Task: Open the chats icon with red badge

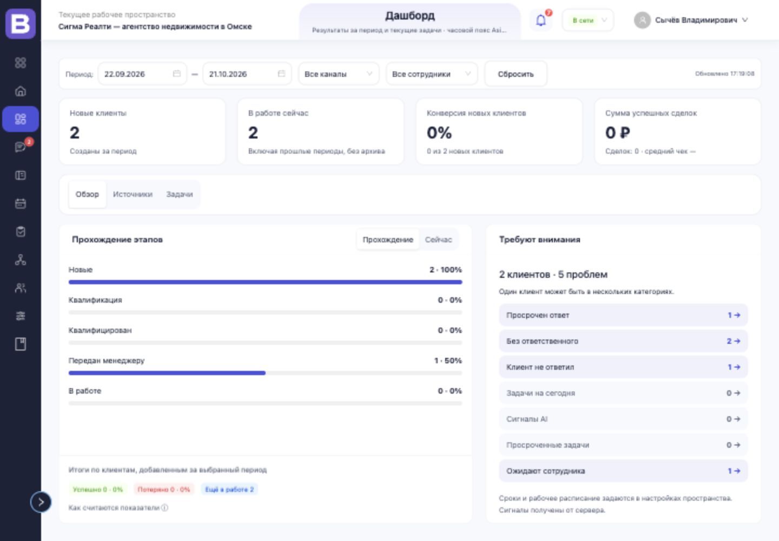Action: 21,147
